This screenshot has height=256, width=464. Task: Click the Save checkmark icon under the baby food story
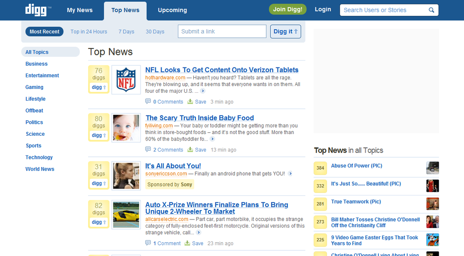click(189, 149)
